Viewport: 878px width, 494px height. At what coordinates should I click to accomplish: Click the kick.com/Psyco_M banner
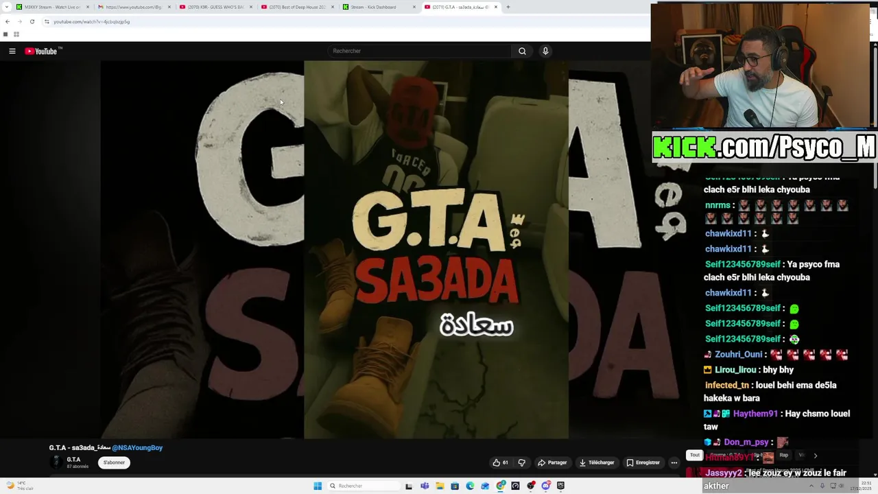(x=764, y=147)
